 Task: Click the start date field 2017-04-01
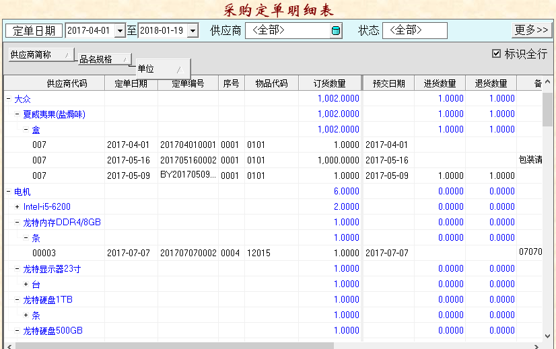click(90, 31)
